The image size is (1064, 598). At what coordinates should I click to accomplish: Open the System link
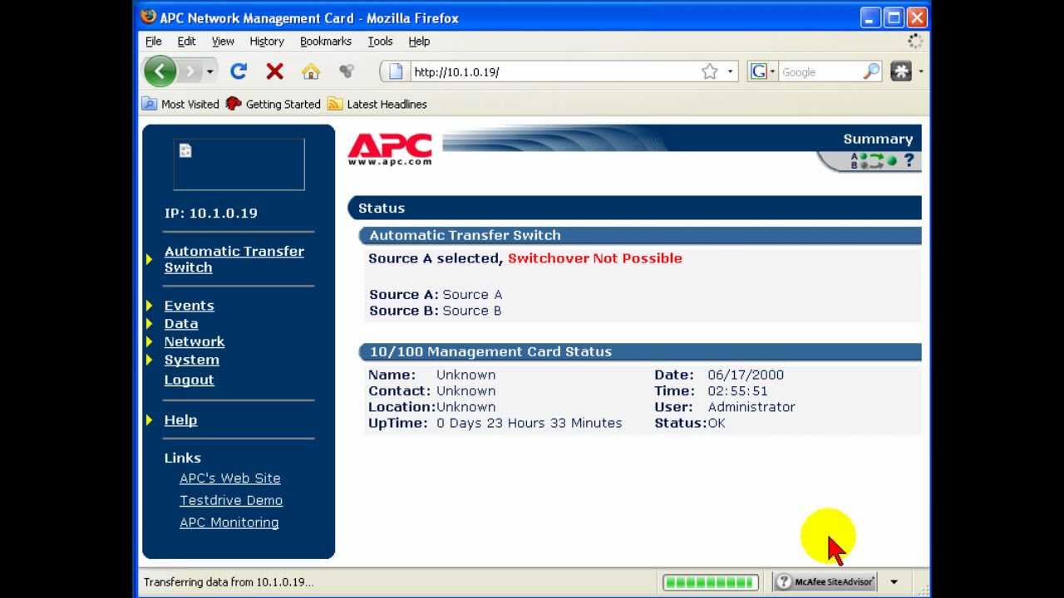coord(191,360)
